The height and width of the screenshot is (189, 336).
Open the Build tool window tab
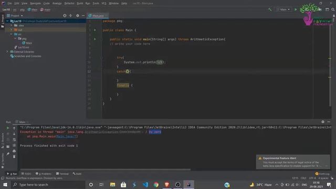click(x=77, y=174)
